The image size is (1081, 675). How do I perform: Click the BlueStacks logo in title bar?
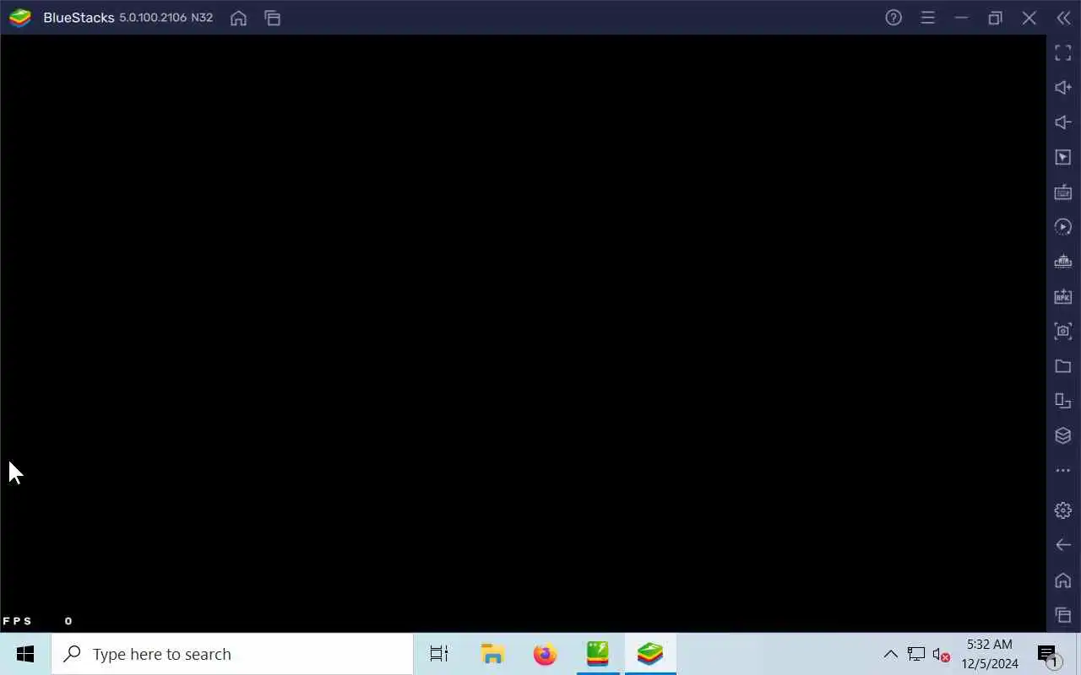pos(20,18)
